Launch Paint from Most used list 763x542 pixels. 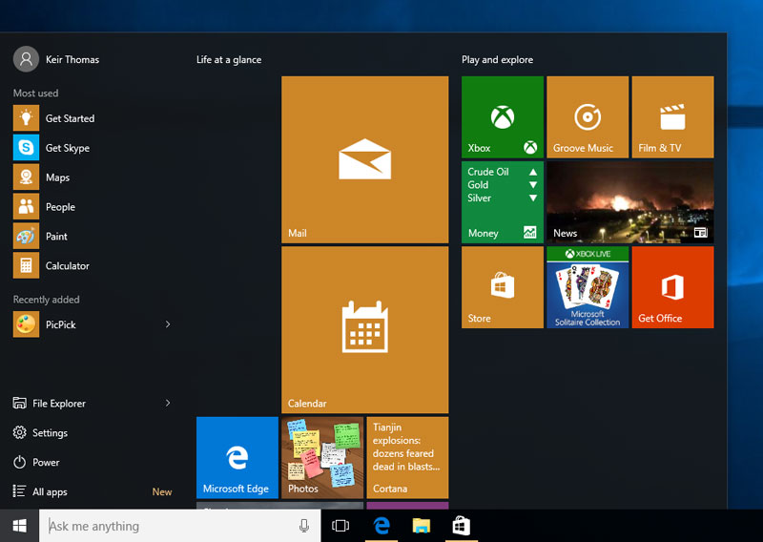coord(93,237)
